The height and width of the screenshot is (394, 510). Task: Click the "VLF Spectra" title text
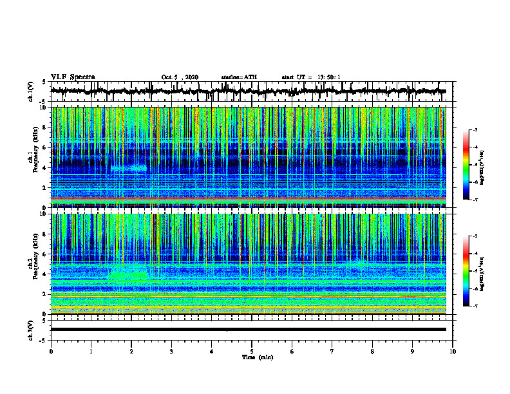click(x=73, y=77)
